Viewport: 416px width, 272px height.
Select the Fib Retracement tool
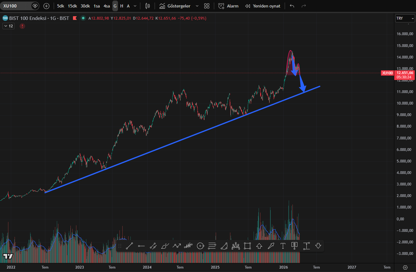212,246
